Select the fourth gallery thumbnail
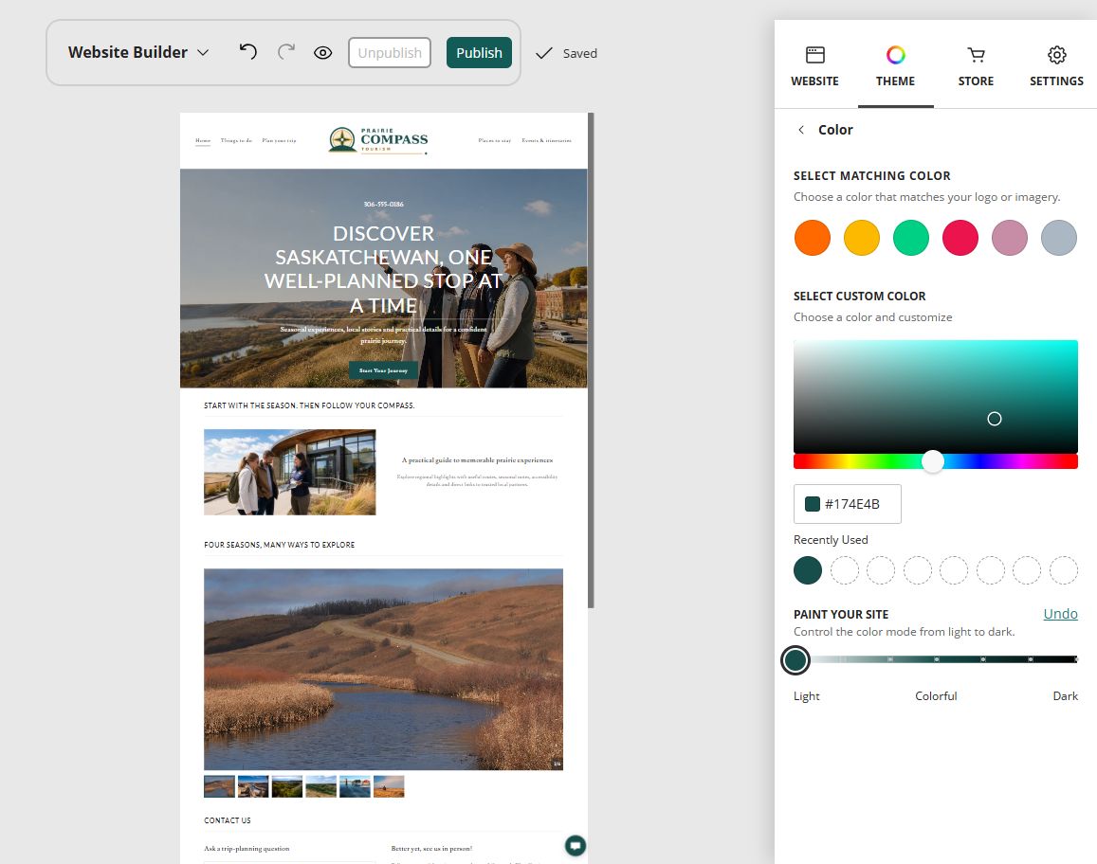Image resolution: width=1097 pixels, height=864 pixels. (x=321, y=786)
